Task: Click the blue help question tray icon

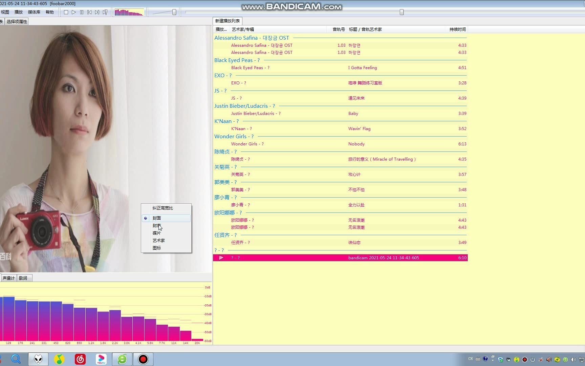Action: tap(485, 359)
